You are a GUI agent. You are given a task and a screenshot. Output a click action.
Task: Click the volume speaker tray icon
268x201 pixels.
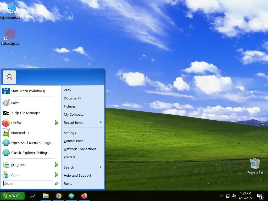coord(234,196)
